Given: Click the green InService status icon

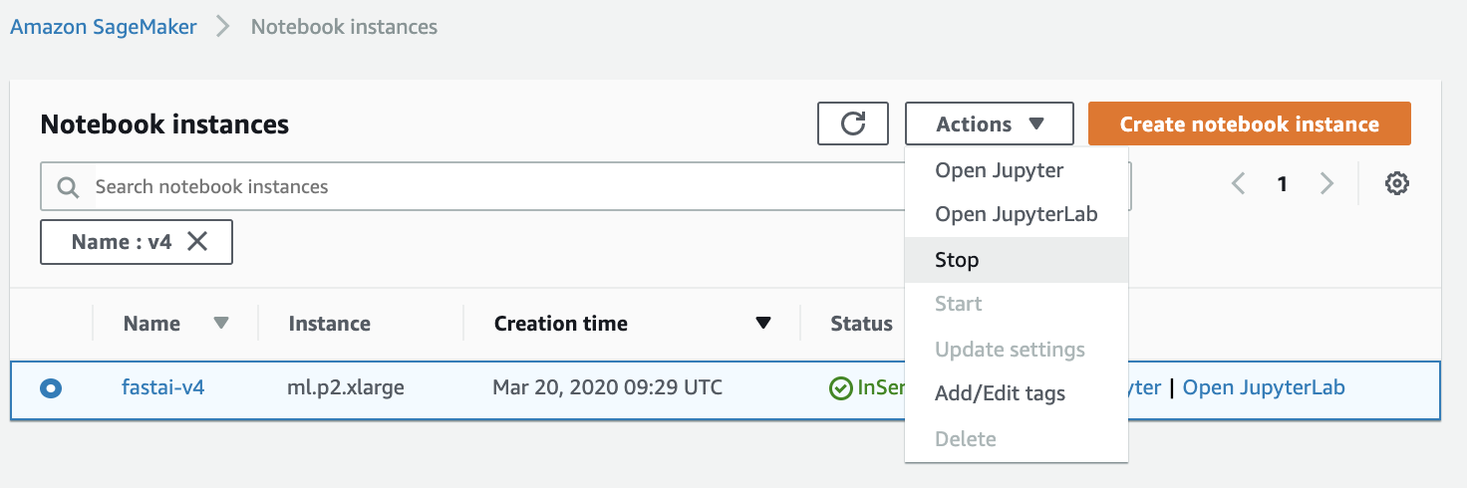Looking at the screenshot, I should point(840,388).
